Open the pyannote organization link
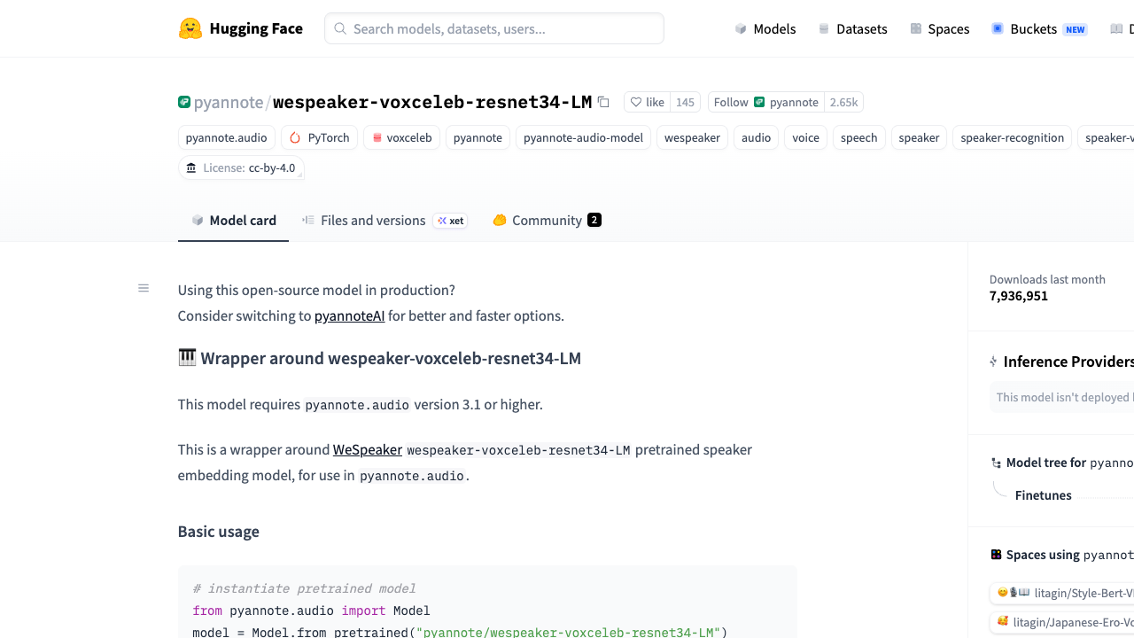 [229, 102]
